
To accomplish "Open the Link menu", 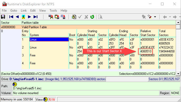I will pos(24,11).
